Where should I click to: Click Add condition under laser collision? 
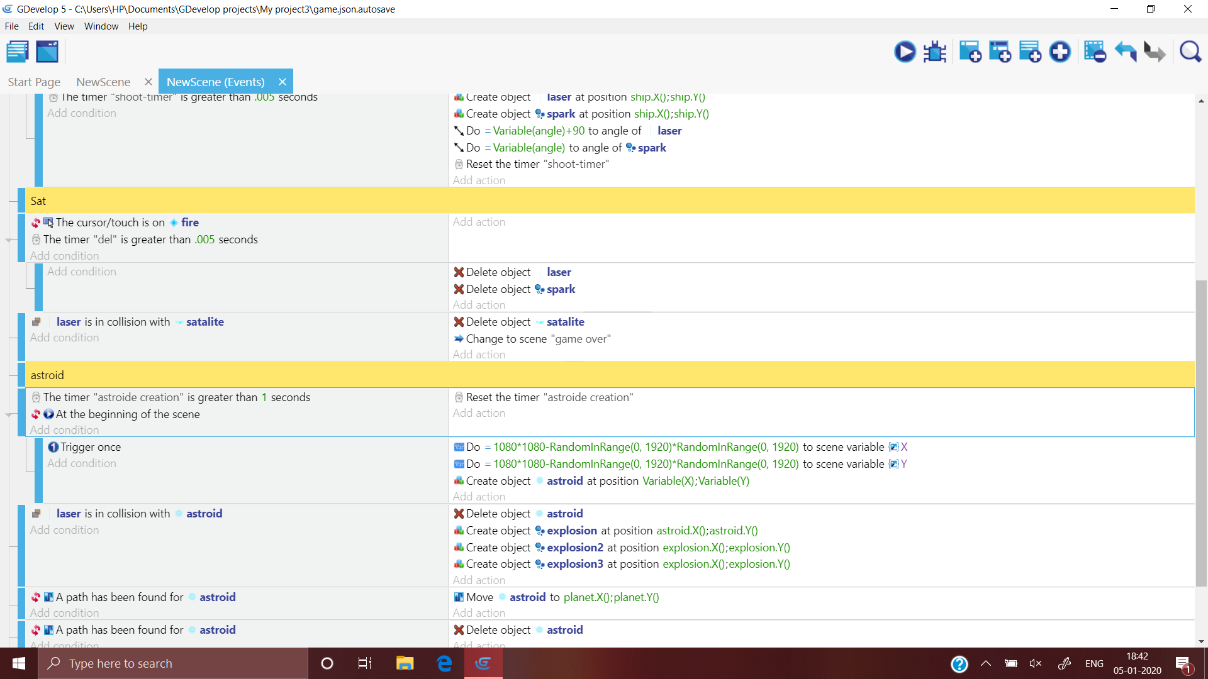[x=65, y=338]
